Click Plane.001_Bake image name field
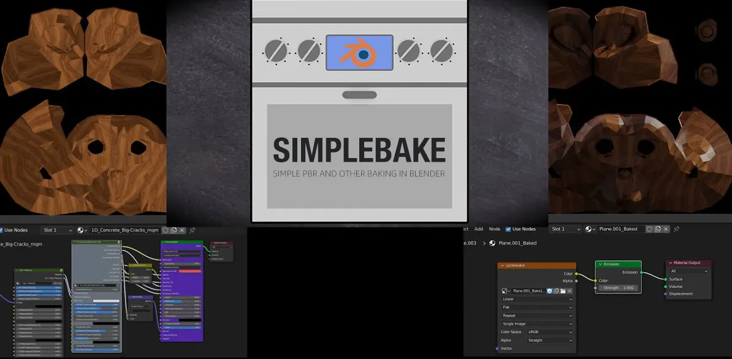Viewport: 732px width, 359px height. coord(528,291)
